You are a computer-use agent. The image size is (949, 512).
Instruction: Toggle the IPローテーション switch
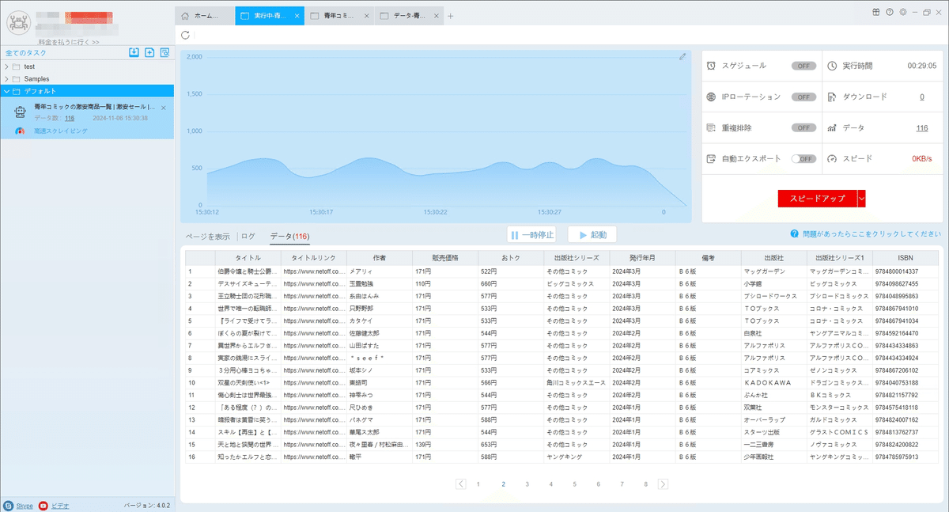pyautogui.click(x=803, y=97)
